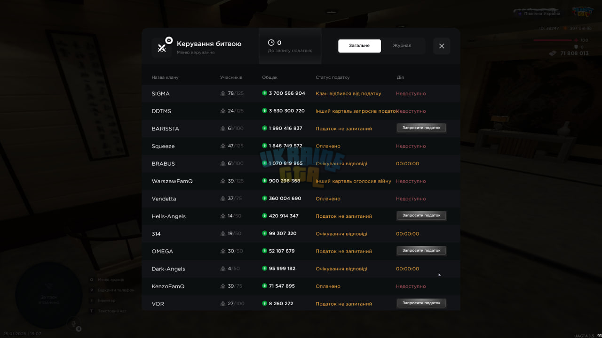
Task: Click the green money icon for BRABUS
Action: point(264,163)
